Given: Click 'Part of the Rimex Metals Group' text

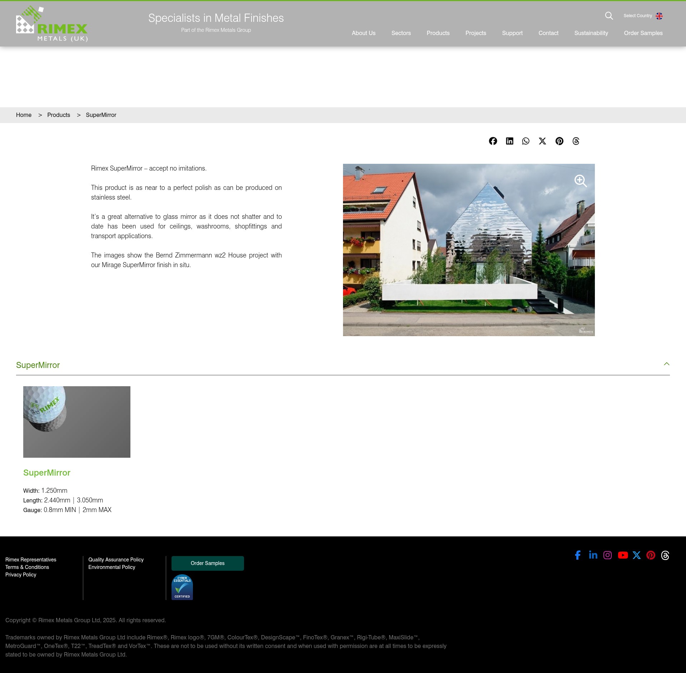Looking at the screenshot, I should 216,30.
